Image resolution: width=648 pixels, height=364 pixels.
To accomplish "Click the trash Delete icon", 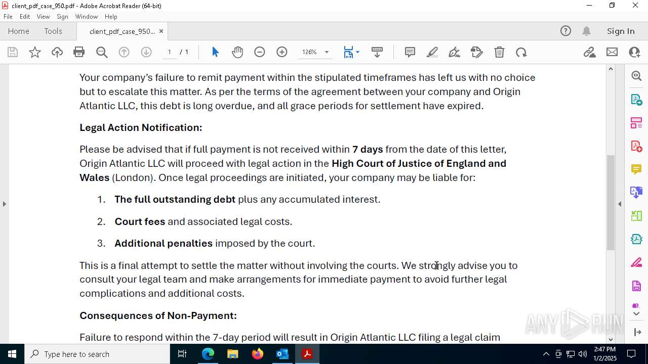I will pyautogui.click(x=499, y=52).
